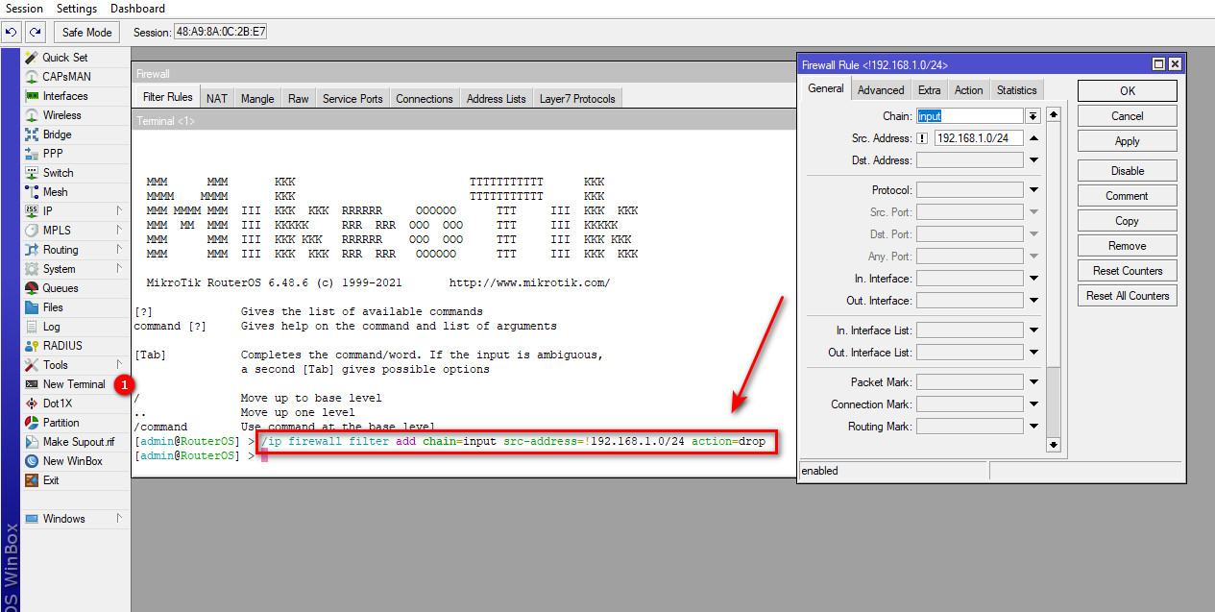Open the Chain dropdown list
Screen dimensions: 1215x612
(1033, 116)
